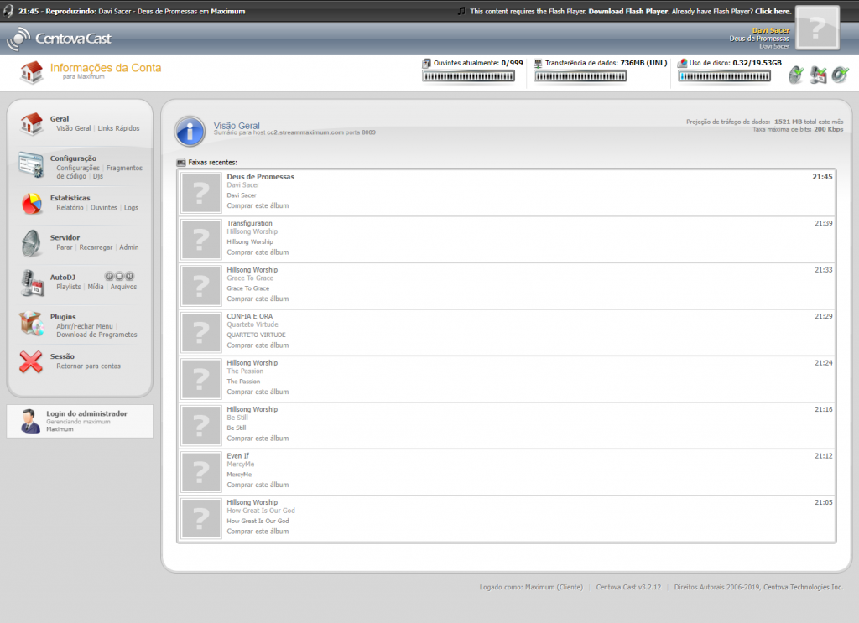Click the house icon beside Informações da Conta
Viewport: 859px width, 623px height.
[31, 72]
